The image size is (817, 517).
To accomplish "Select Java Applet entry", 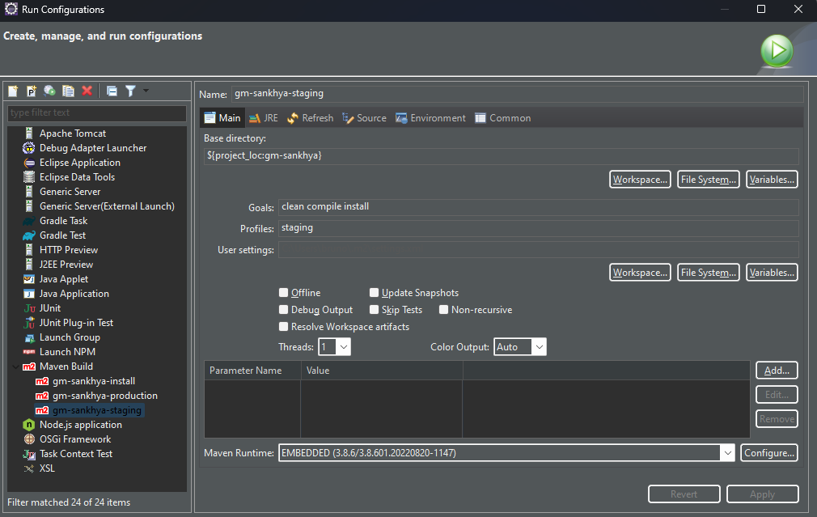I will pos(64,279).
